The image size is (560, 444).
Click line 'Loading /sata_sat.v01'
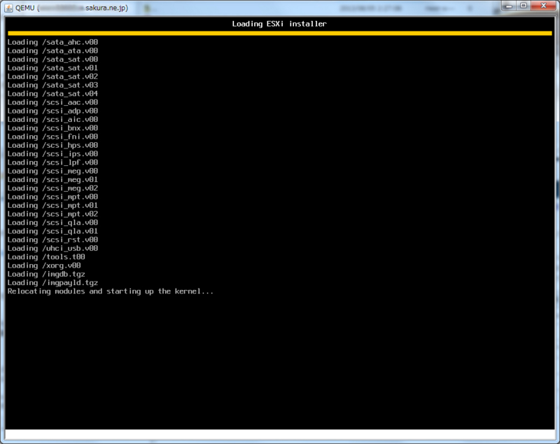click(x=52, y=68)
